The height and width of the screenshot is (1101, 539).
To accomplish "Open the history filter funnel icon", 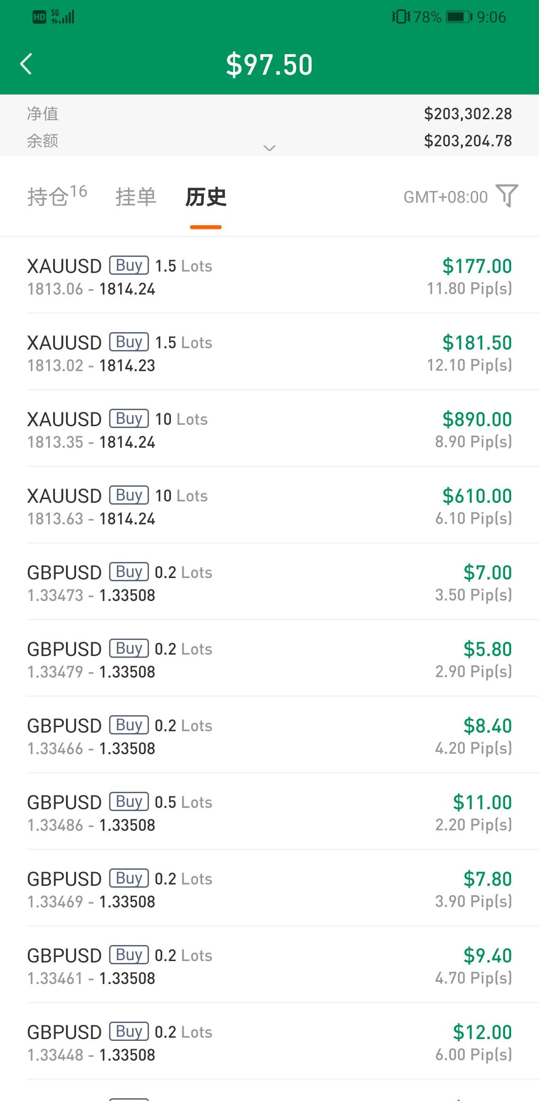I will pos(507,196).
